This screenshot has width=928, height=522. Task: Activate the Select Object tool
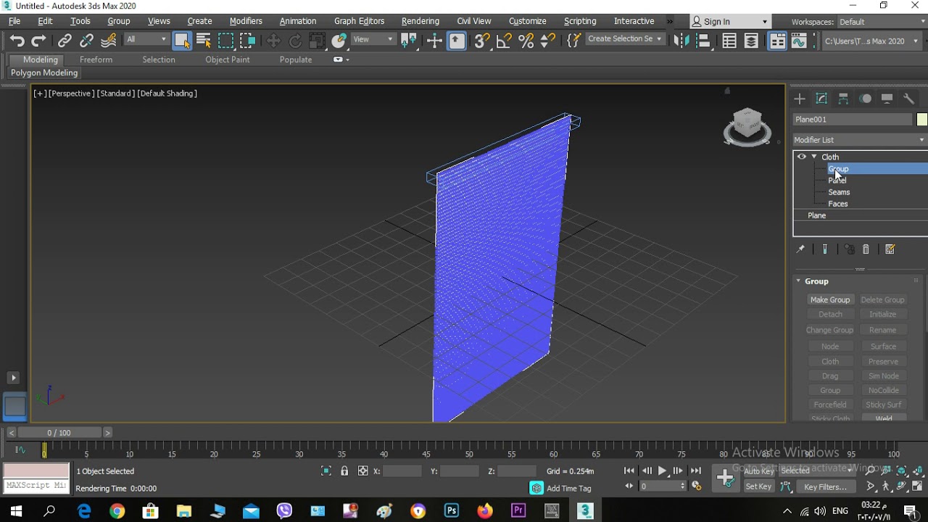(182, 41)
